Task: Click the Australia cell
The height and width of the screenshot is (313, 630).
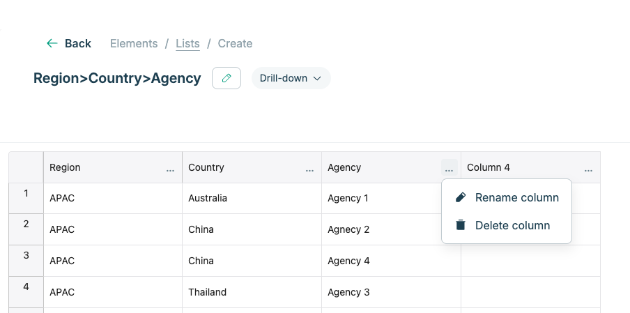Action: (252, 199)
